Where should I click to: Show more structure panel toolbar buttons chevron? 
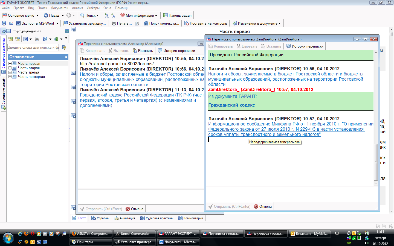tap(66, 38)
